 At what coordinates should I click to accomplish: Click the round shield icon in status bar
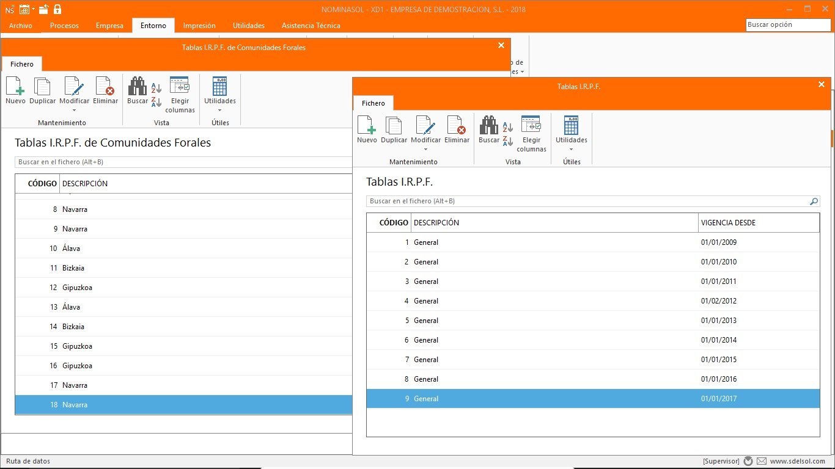[748, 461]
